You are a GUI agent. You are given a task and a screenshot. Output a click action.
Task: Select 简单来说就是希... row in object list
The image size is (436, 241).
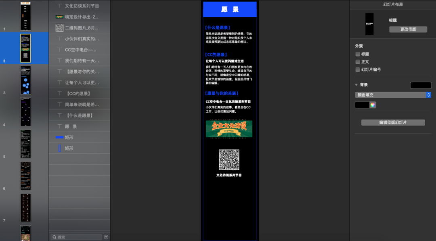(80, 105)
